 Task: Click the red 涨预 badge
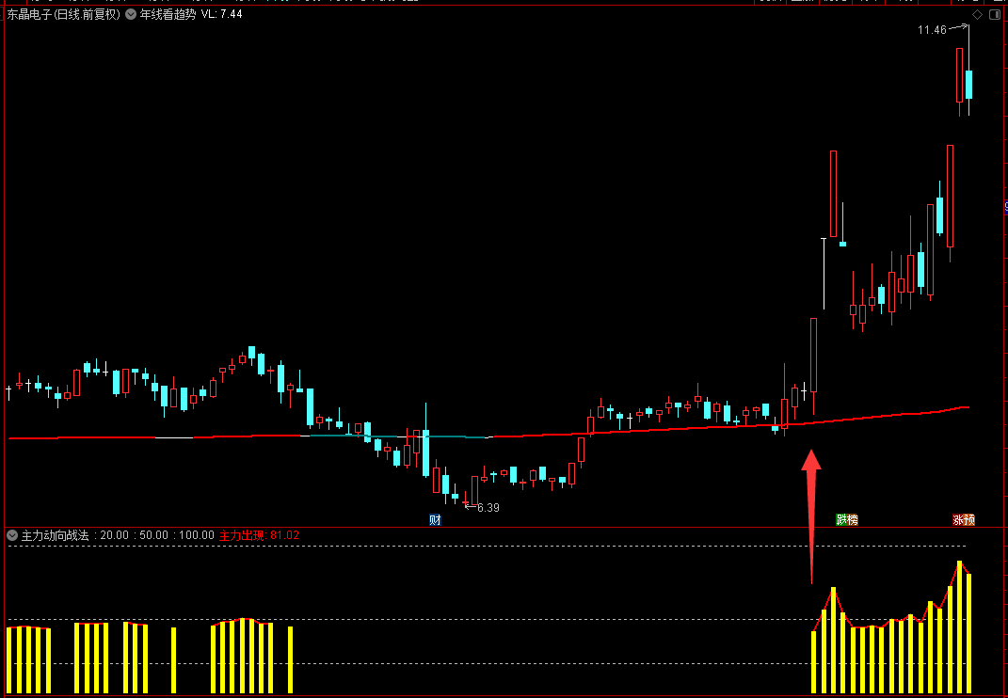(x=964, y=520)
